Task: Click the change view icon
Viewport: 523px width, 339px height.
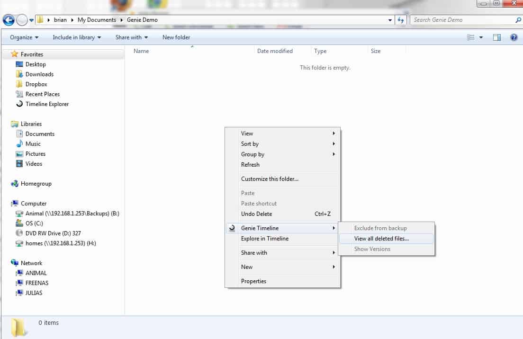Action: click(x=470, y=37)
